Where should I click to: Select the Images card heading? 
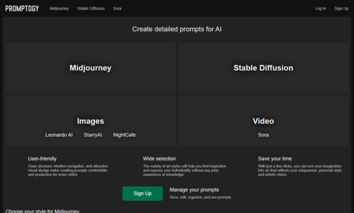point(90,121)
